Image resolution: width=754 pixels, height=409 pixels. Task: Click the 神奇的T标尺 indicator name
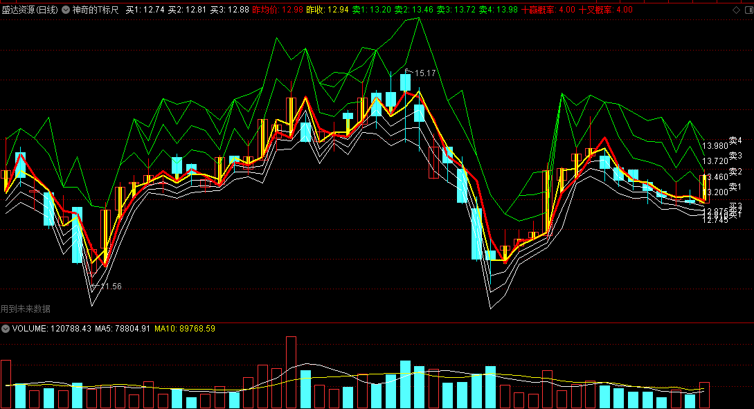click(x=96, y=10)
